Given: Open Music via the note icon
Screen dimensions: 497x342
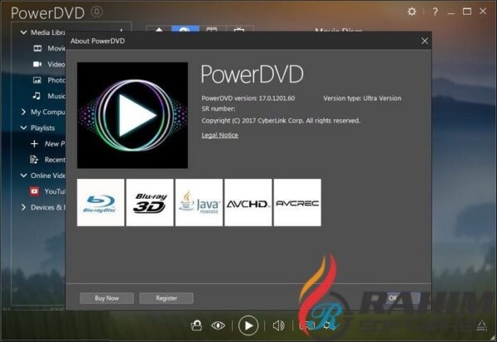Looking at the screenshot, I should click(36, 96).
